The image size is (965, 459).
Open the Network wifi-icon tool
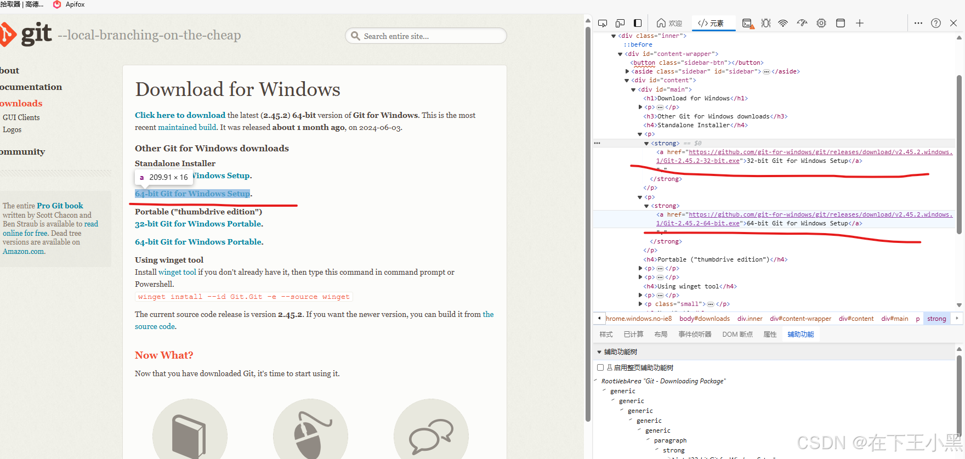783,23
